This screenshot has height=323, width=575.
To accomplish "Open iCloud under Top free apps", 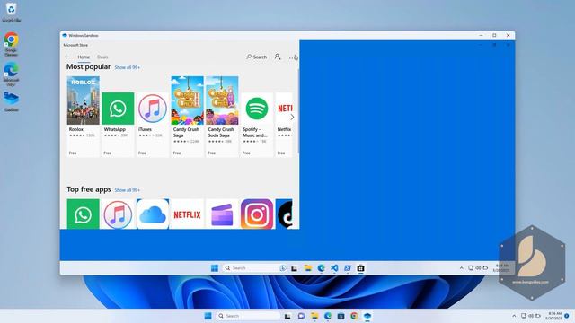I will [x=153, y=214].
